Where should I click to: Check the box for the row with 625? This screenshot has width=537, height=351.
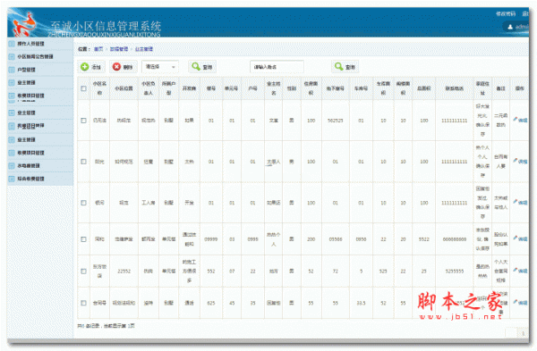(83, 303)
